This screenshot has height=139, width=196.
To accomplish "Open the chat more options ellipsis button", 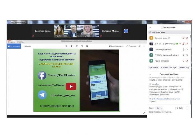I will coord(187,108).
